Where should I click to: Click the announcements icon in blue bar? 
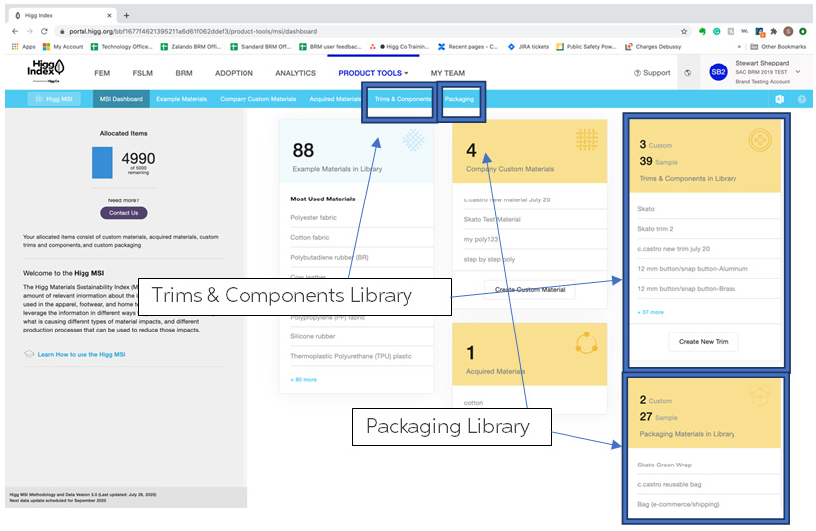click(x=779, y=99)
